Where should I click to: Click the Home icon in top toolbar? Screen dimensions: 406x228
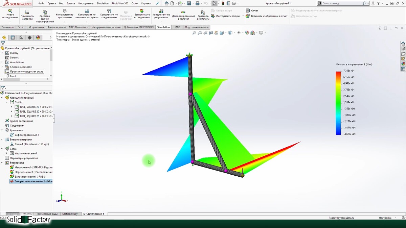coord(166,3)
